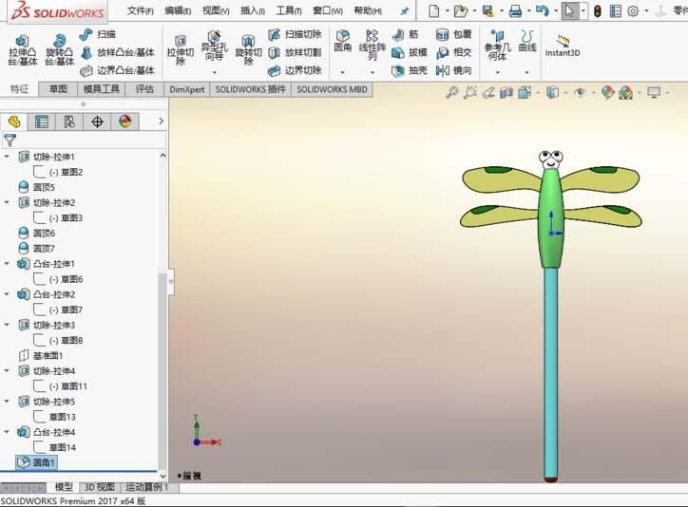
Task: Open the PropertyManager tab
Action: [x=42, y=122]
